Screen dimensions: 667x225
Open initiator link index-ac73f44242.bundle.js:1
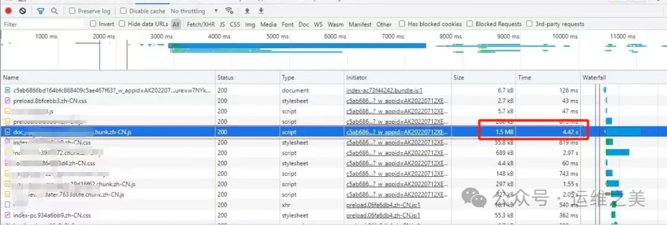(x=384, y=91)
